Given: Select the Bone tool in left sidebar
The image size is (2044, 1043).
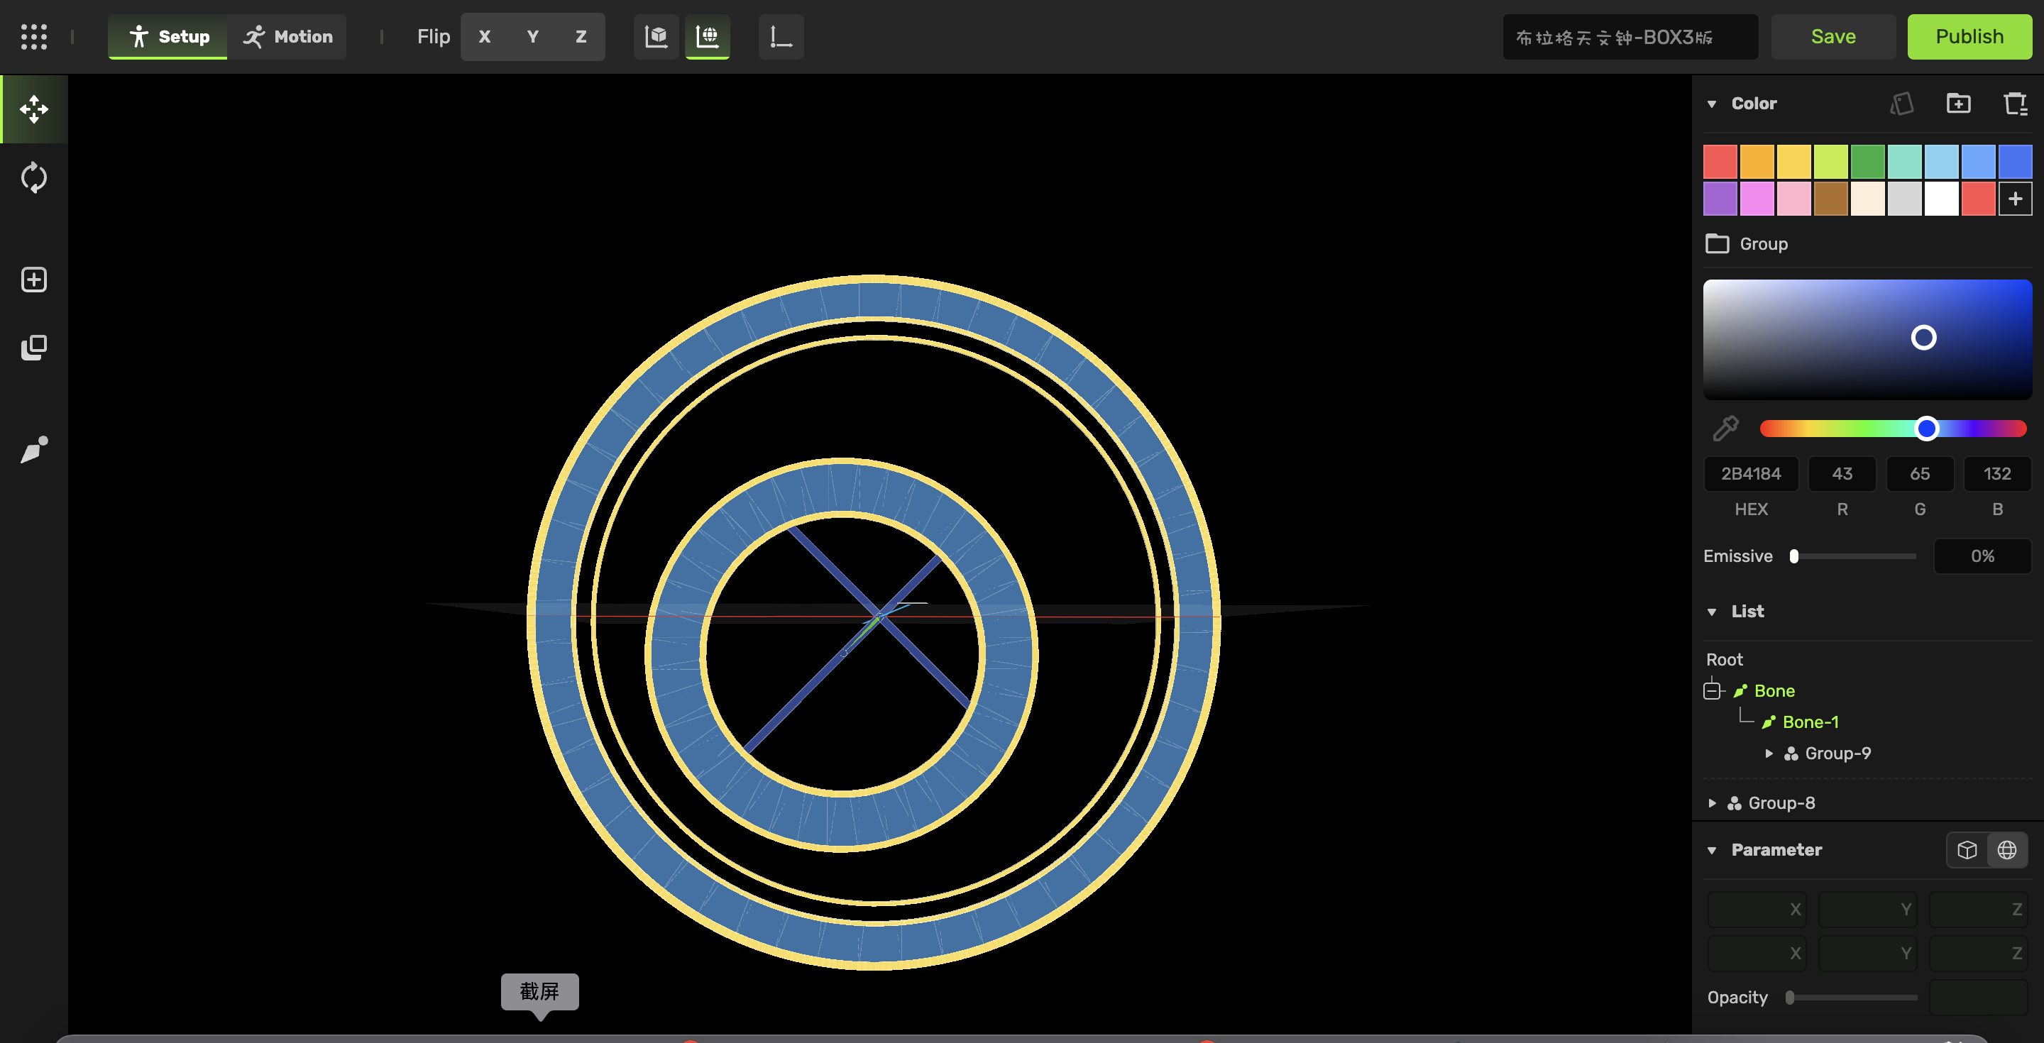Looking at the screenshot, I should (34, 450).
